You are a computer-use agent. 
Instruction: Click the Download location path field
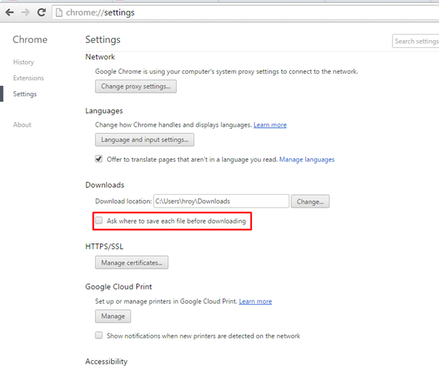tap(221, 201)
